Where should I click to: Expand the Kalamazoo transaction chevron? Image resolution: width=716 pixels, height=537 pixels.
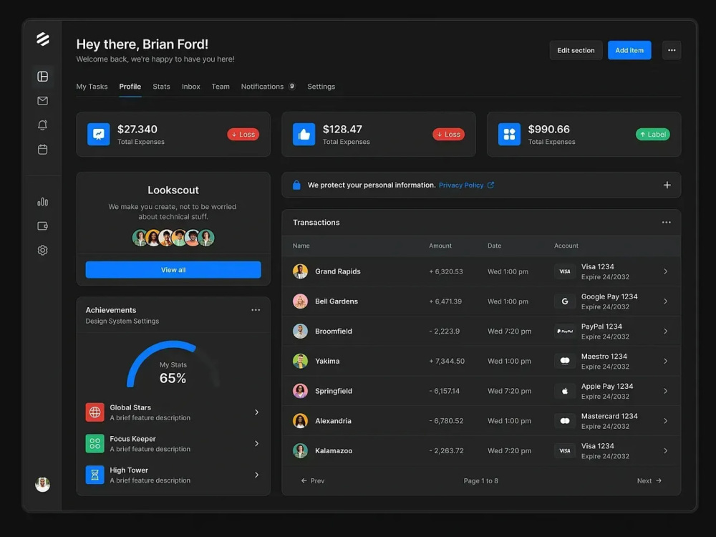pyautogui.click(x=665, y=450)
